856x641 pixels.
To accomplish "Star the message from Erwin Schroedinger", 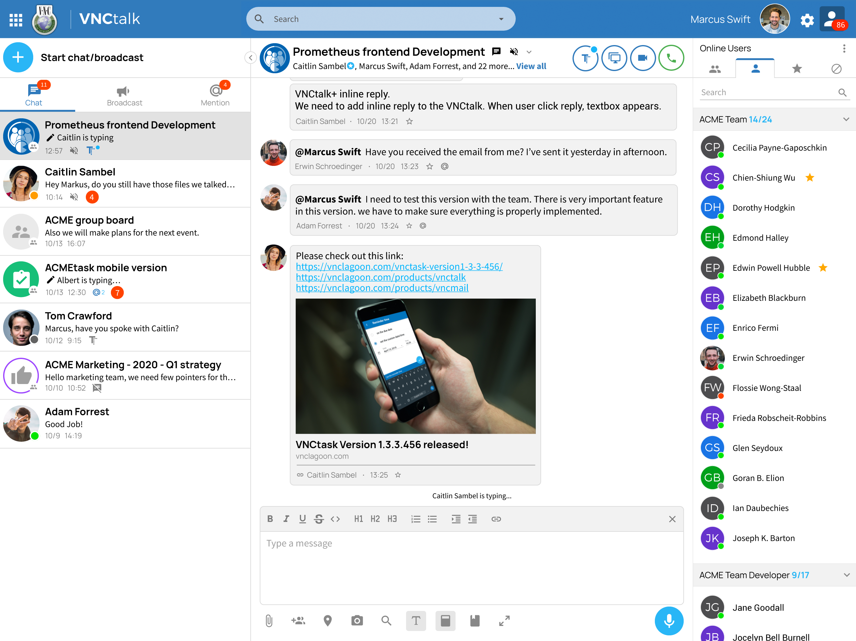I will (430, 166).
